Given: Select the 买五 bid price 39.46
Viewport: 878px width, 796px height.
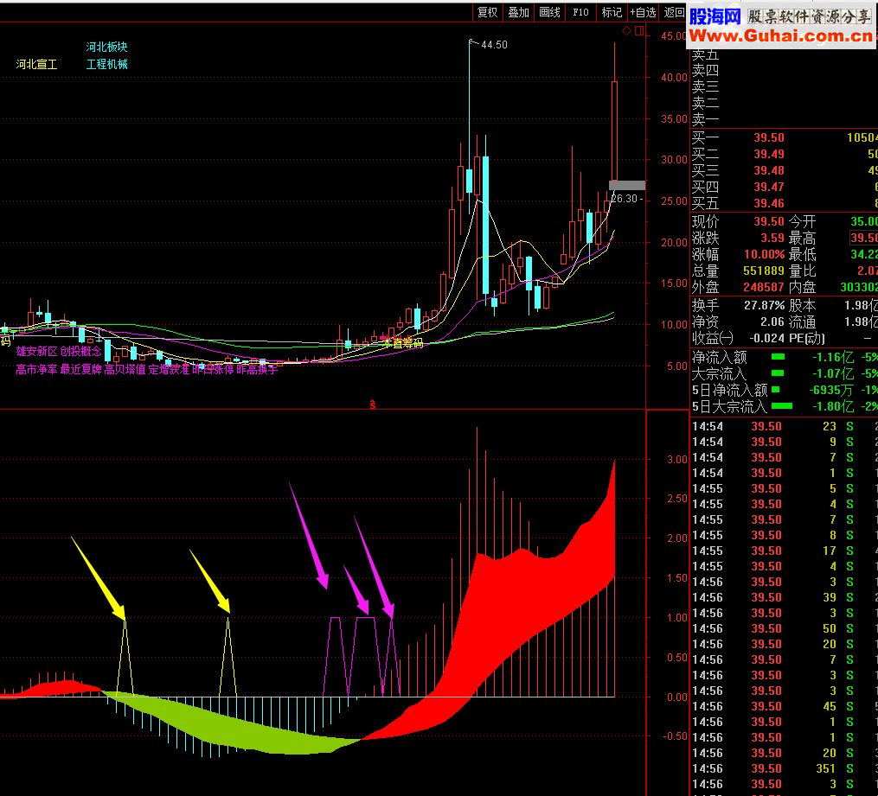Looking at the screenshot, I should (769, 203).
